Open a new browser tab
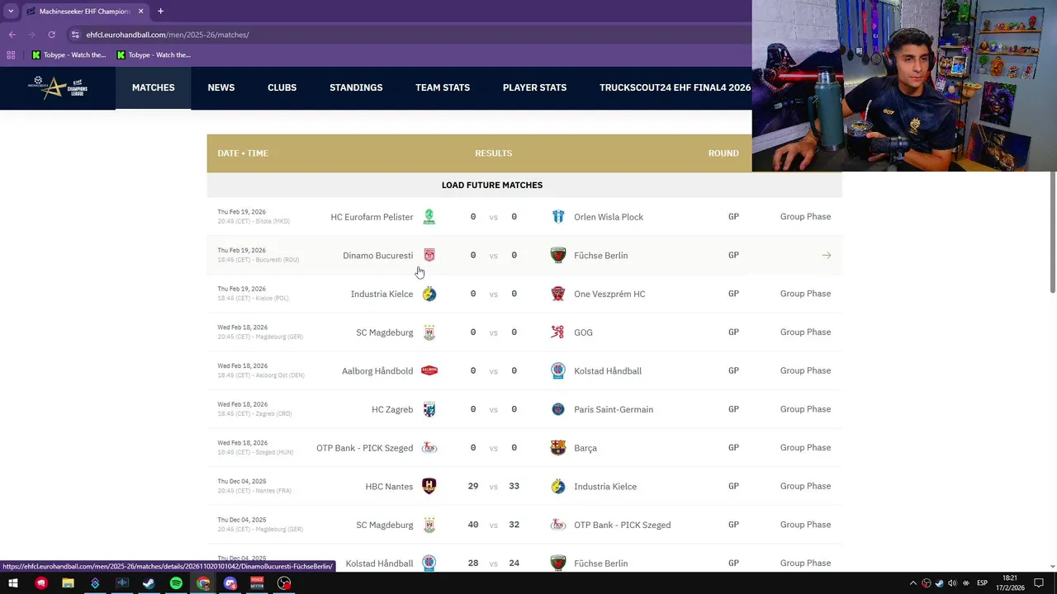Screen dimensions: 1057x594 click(x=160, y=11)
